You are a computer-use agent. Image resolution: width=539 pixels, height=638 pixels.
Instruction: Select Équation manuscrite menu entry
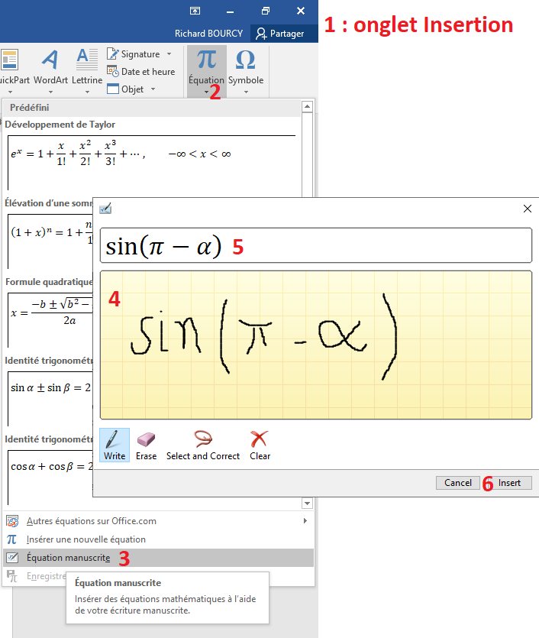click(159, 558)
